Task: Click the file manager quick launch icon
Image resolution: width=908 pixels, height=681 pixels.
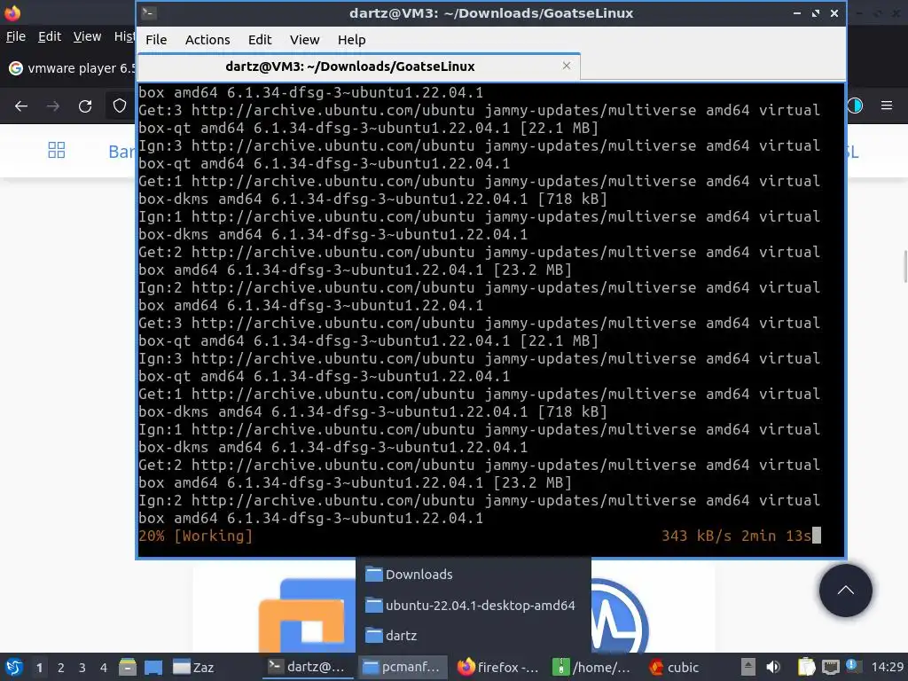Action: (128, 668)
